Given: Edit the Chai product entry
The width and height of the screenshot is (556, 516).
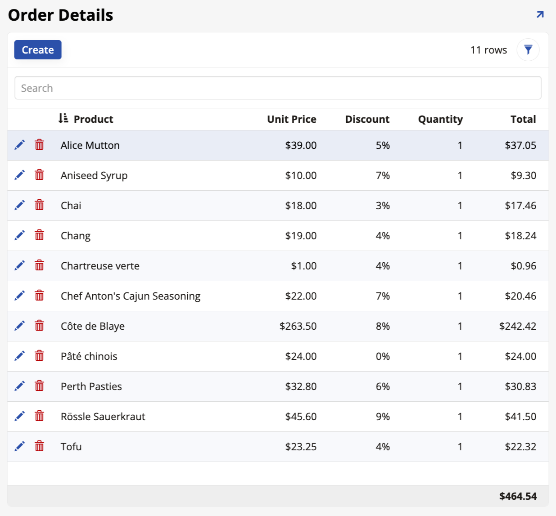Looking at the screenshot, I should pos(20,205).
